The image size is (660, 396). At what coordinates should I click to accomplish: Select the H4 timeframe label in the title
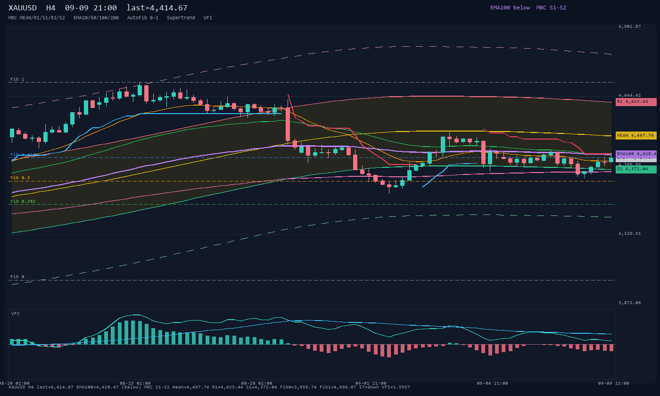coord(51,8)
